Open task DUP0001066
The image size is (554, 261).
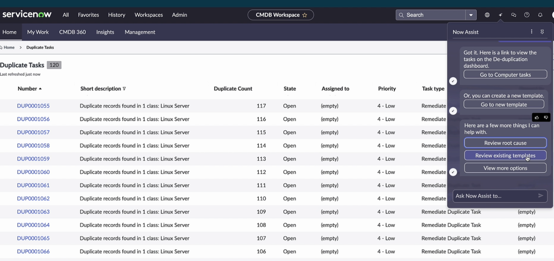tap(33, 251)
